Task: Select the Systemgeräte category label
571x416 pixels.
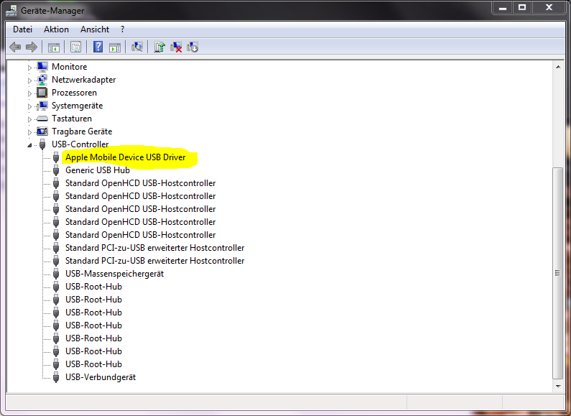Action: [x=77, y=106]
